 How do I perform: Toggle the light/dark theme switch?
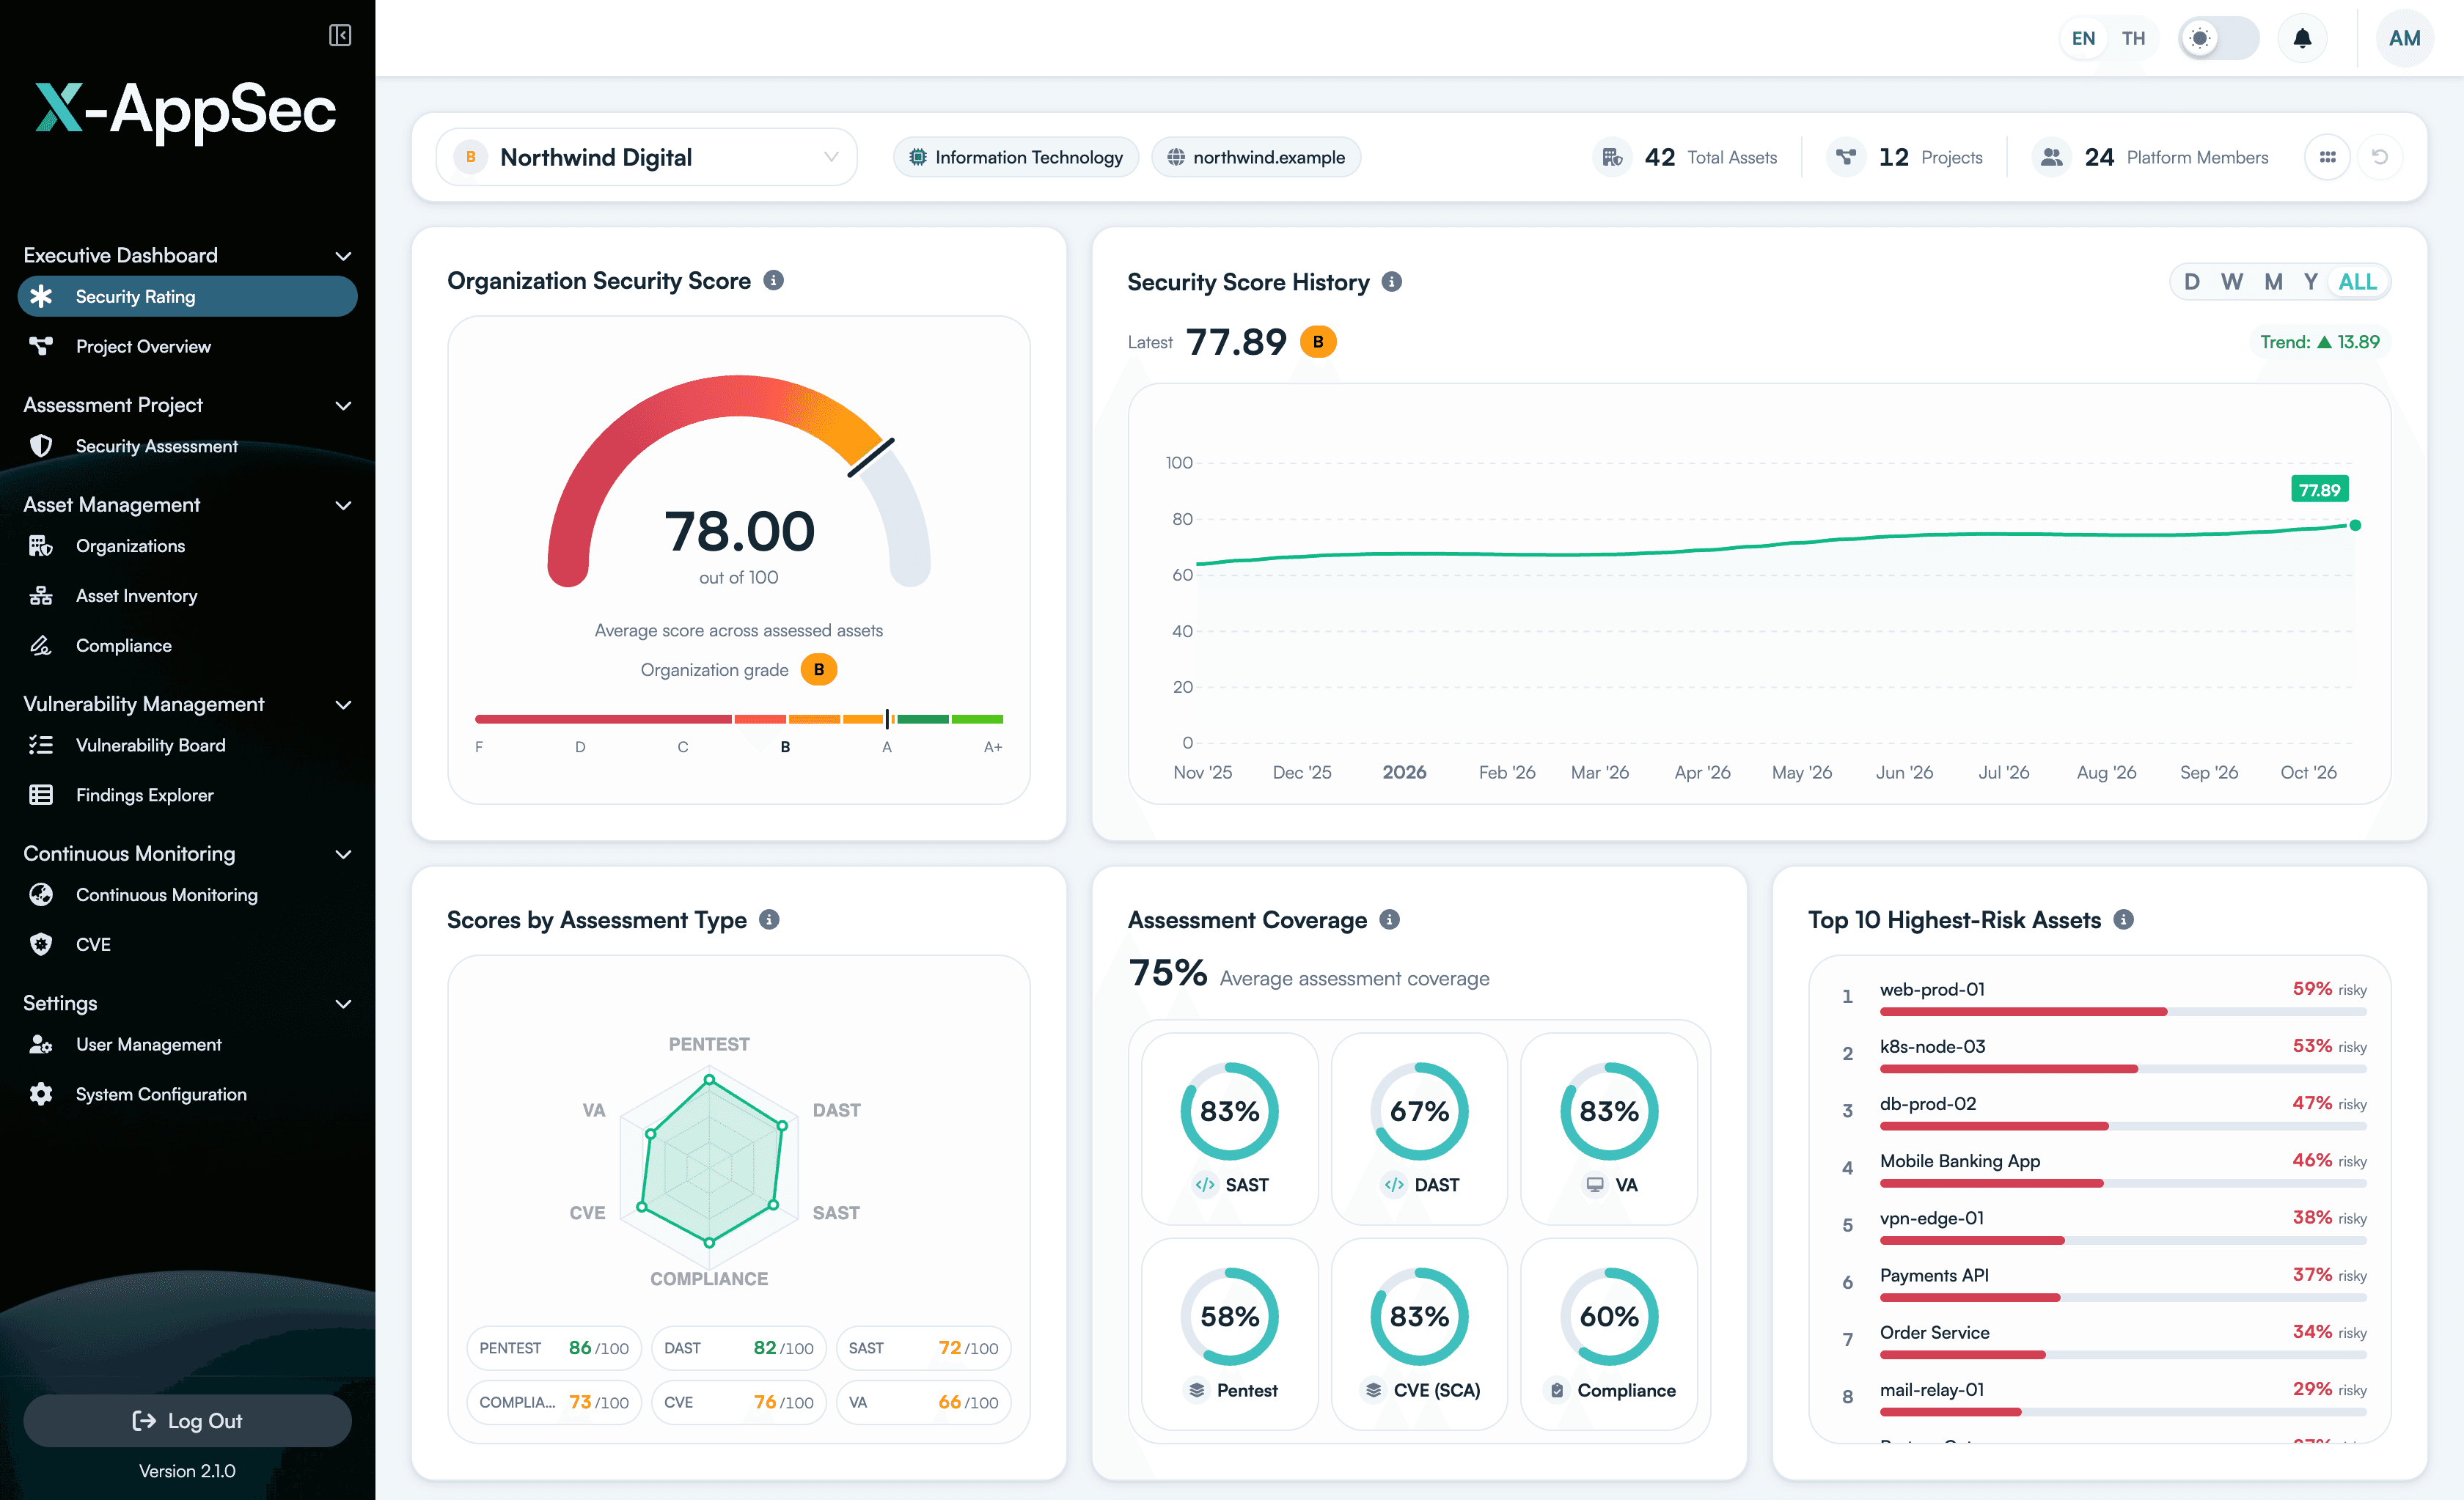point(2218,38)
